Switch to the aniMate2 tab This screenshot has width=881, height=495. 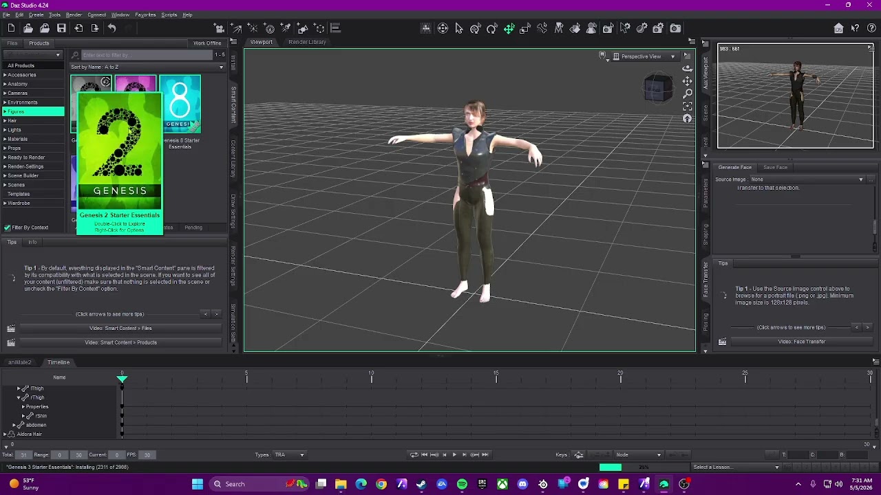[19, 362]
